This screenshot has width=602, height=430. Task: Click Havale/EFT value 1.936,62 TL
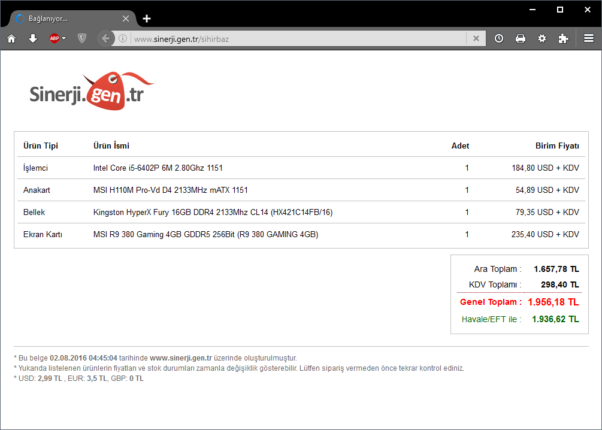555,319
